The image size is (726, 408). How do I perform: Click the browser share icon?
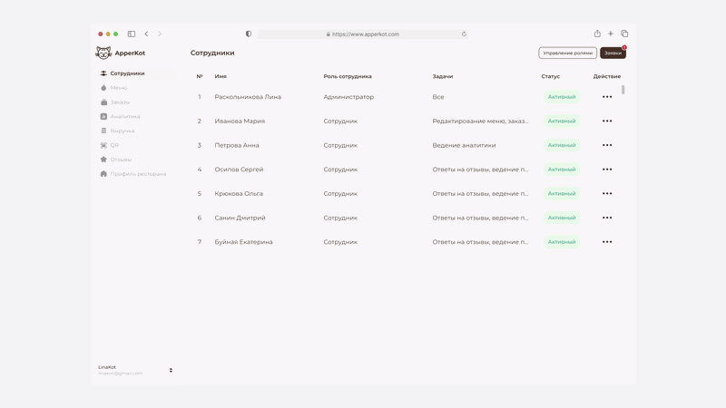597,34
